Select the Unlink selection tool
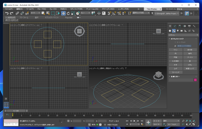Image resolution: width=202 pixels, height=129 pixels. point(22,13)
